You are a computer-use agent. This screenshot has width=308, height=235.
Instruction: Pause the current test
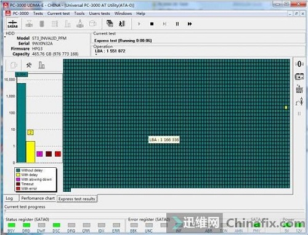click(x=177, y=24)
